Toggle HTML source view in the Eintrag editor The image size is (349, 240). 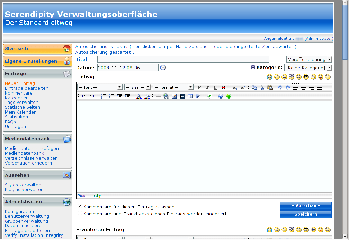point(198,96)
